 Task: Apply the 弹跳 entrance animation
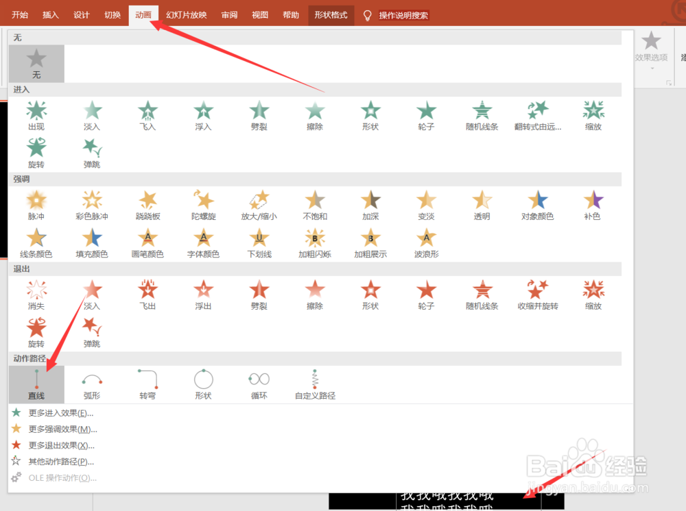point(92,153)
